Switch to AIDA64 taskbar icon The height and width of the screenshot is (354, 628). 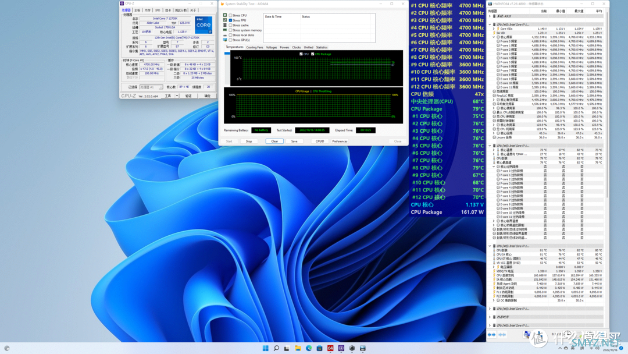pos(330,348)
